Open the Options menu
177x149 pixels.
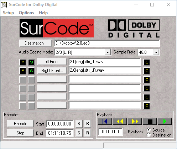coord(26,13)
